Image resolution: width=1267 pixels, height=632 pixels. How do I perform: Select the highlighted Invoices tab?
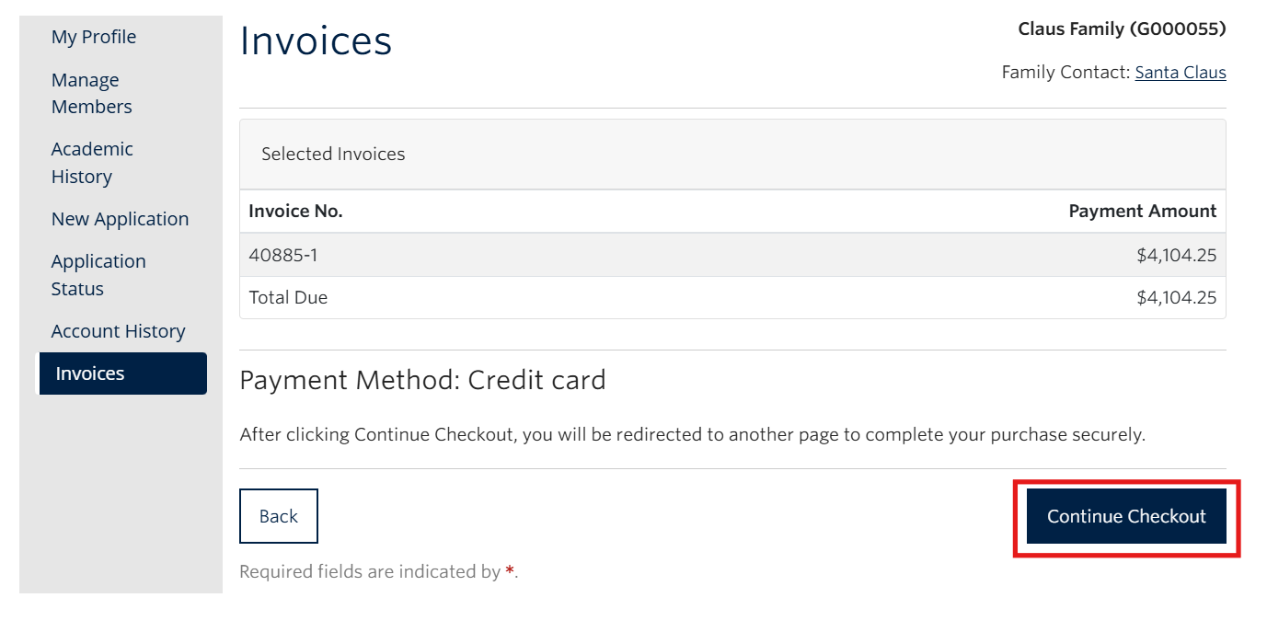tap(90, 373)
